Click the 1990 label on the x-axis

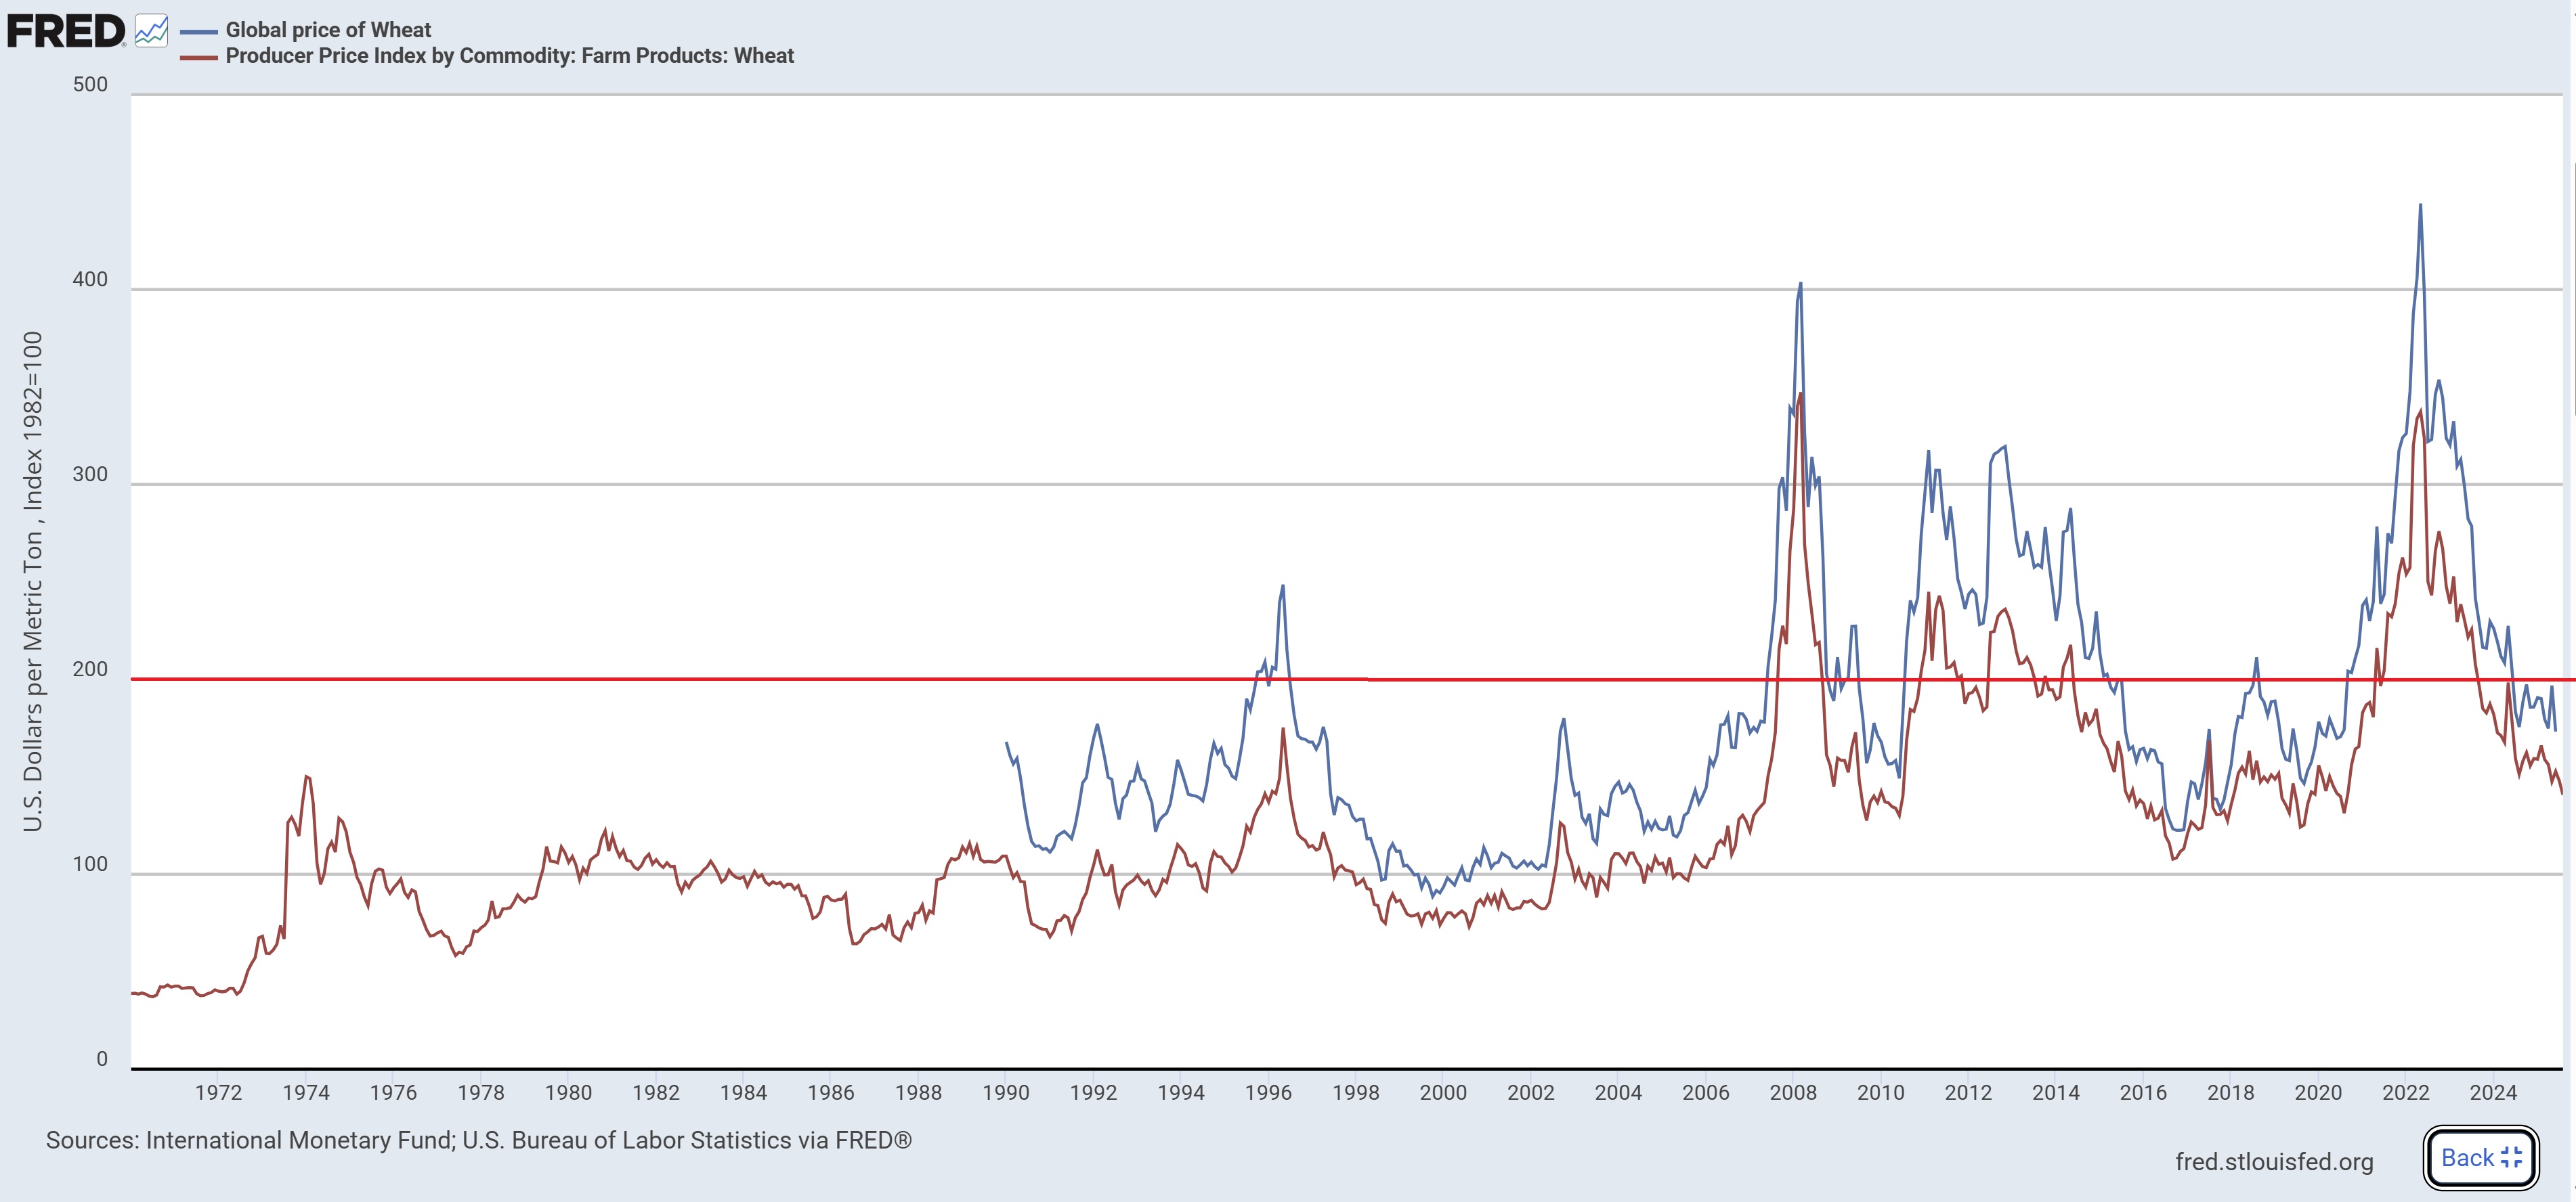point(1006,1092)
